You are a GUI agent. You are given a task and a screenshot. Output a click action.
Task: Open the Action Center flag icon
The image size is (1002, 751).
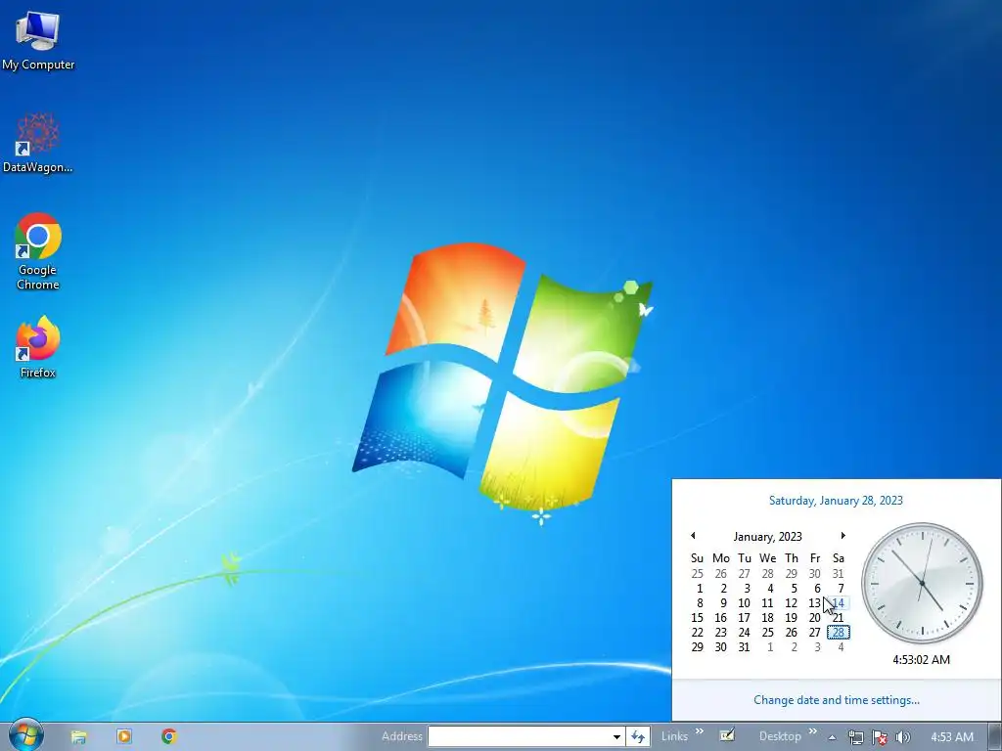coord(880,737)
